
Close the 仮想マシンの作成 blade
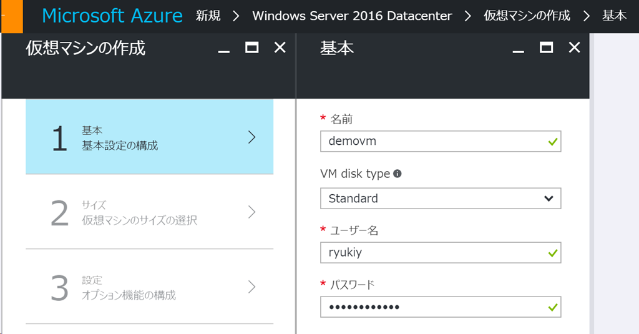280,47
